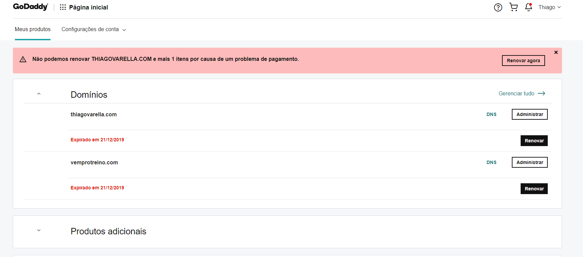Click the vemprotreino.com domain name
Image resolution: width=583 pixels, height=257 pixels.
(x=94, y=162)
